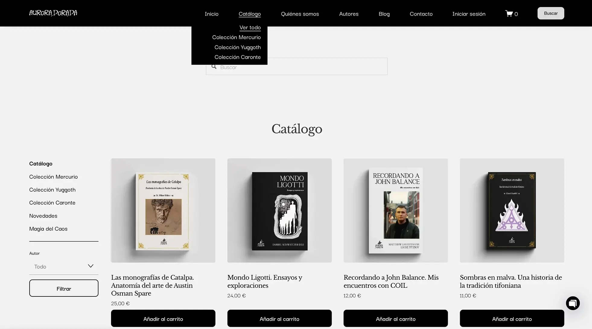This screenshot has height=329, width=592.
Task: Click Iniciar sesión link
Action: point(469,14)
